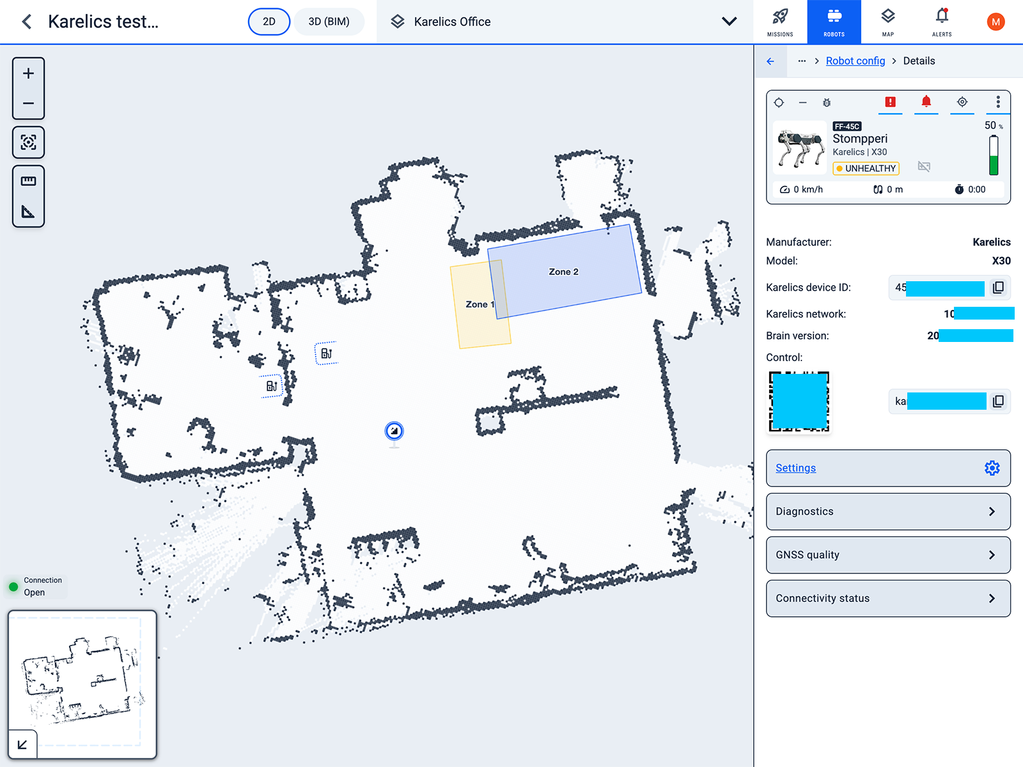This screenshot has height=767, width=1023.
Task: Select the ruler measure tool
Action: pyautogui.click(x=28, y=182)
